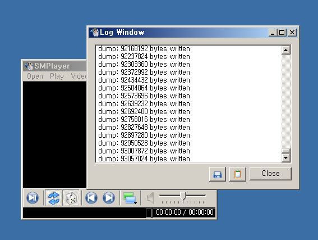This screenshot has height=240, width=318.
Task: Click log line 'dump: 93007872 bytes written'
Action: pyautogui.click(x=144, y=151)
